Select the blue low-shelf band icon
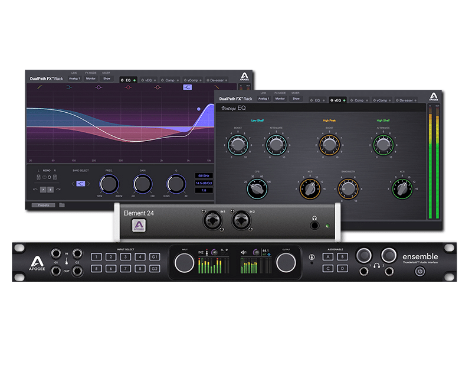The image size is (472, 365). click(69, 87)
